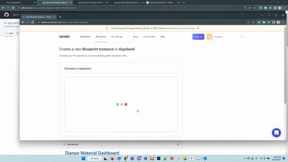Close the Material Dashboard - Profile tab
288x162 pixels.
[x=178, y=3]
